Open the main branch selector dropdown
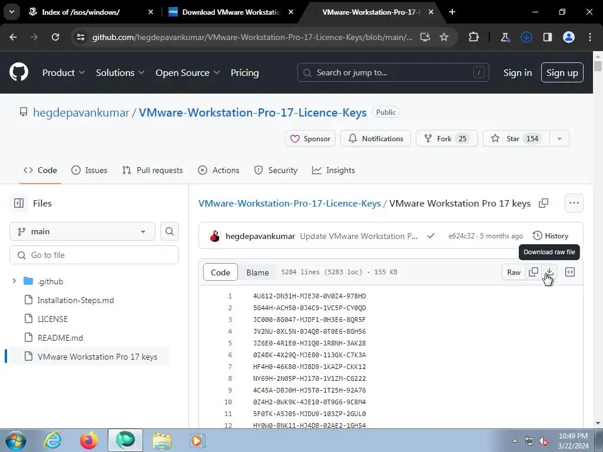The image size is (603, 452). [x=82, y=231]
